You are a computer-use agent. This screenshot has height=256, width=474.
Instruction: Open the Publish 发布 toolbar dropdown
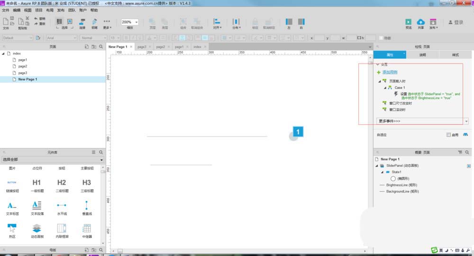[x=433, y=24]
